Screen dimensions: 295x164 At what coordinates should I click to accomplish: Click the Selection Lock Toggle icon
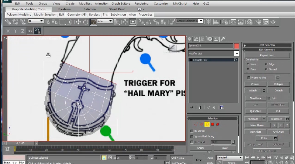click(x=104, y=158)
